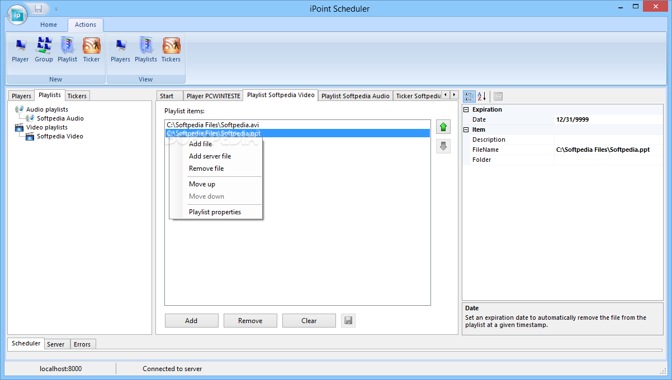Create a new Playlist from the ribbon
The image size is (672, 380).
coord(68,50)
